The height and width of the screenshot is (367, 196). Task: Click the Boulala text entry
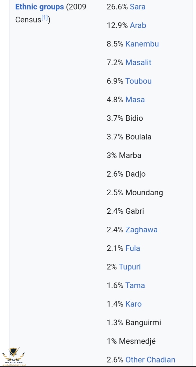click(138, 137)
